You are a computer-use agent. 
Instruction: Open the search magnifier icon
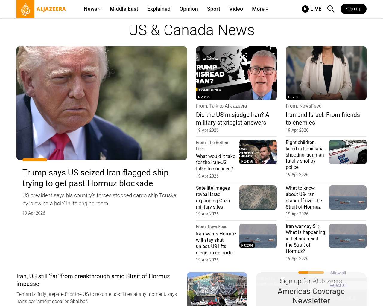(x=331, y=9)
